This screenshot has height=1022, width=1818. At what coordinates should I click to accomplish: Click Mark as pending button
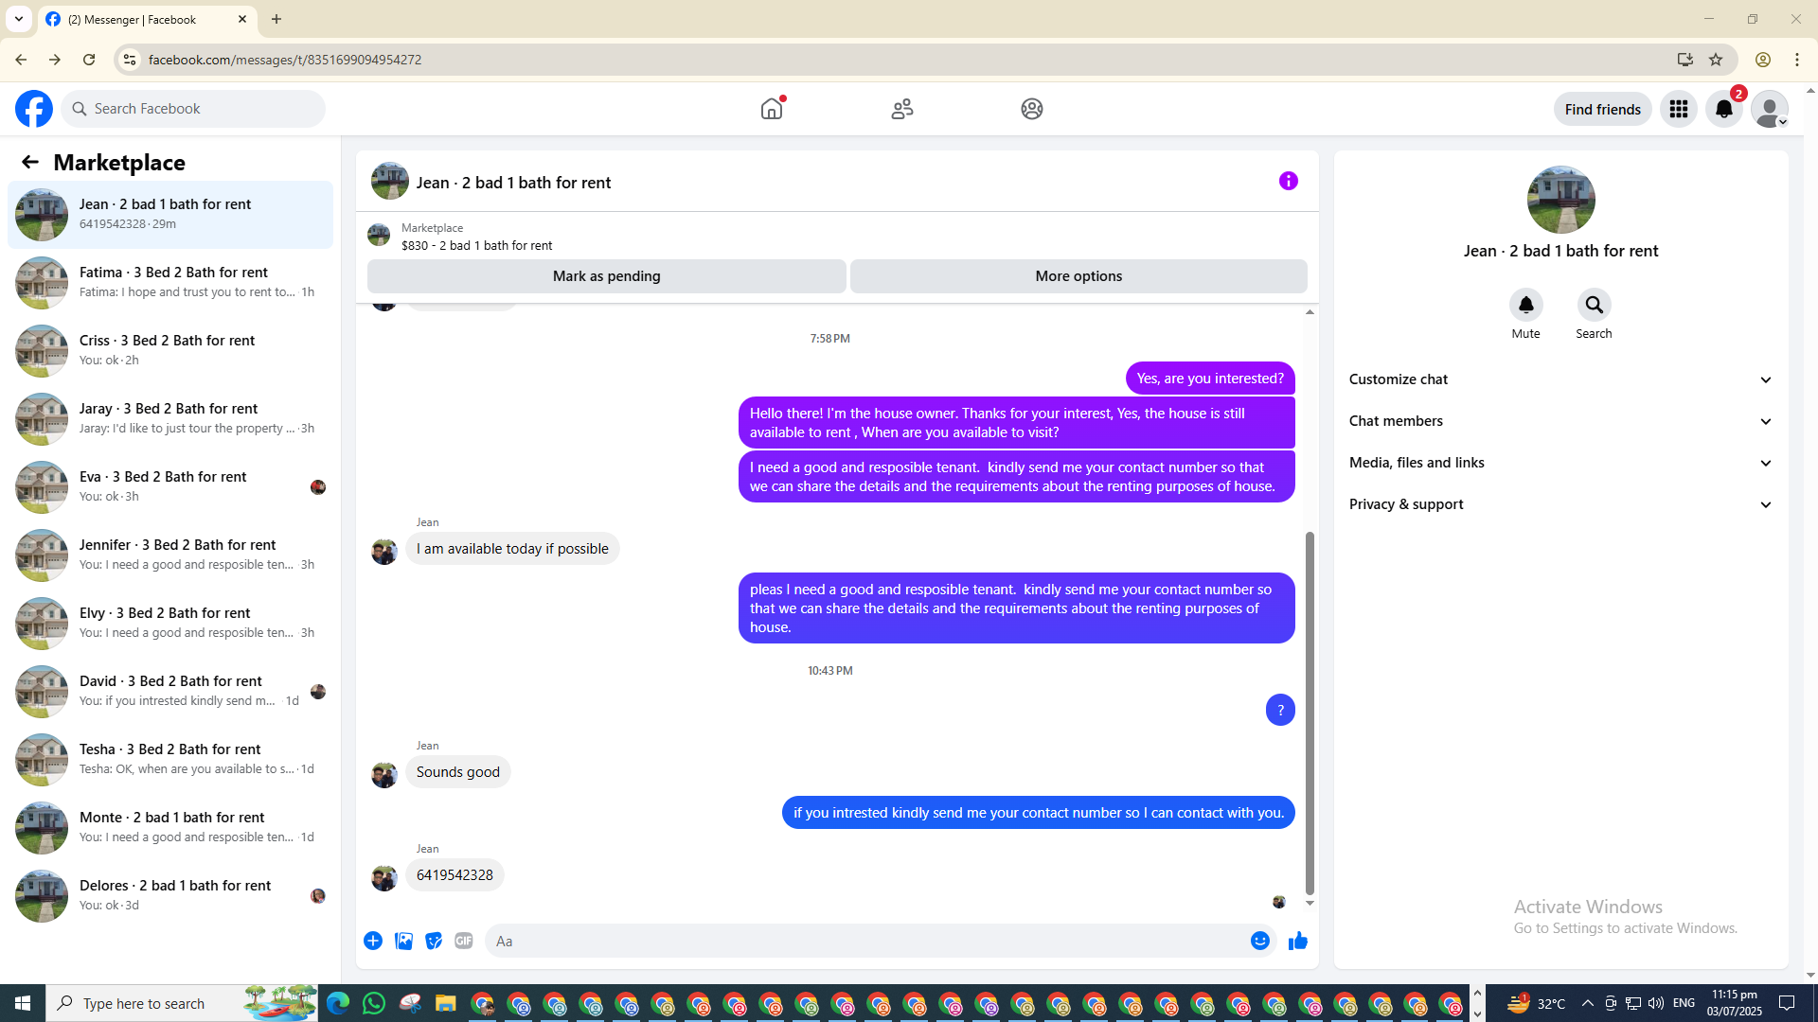(606, 276)
